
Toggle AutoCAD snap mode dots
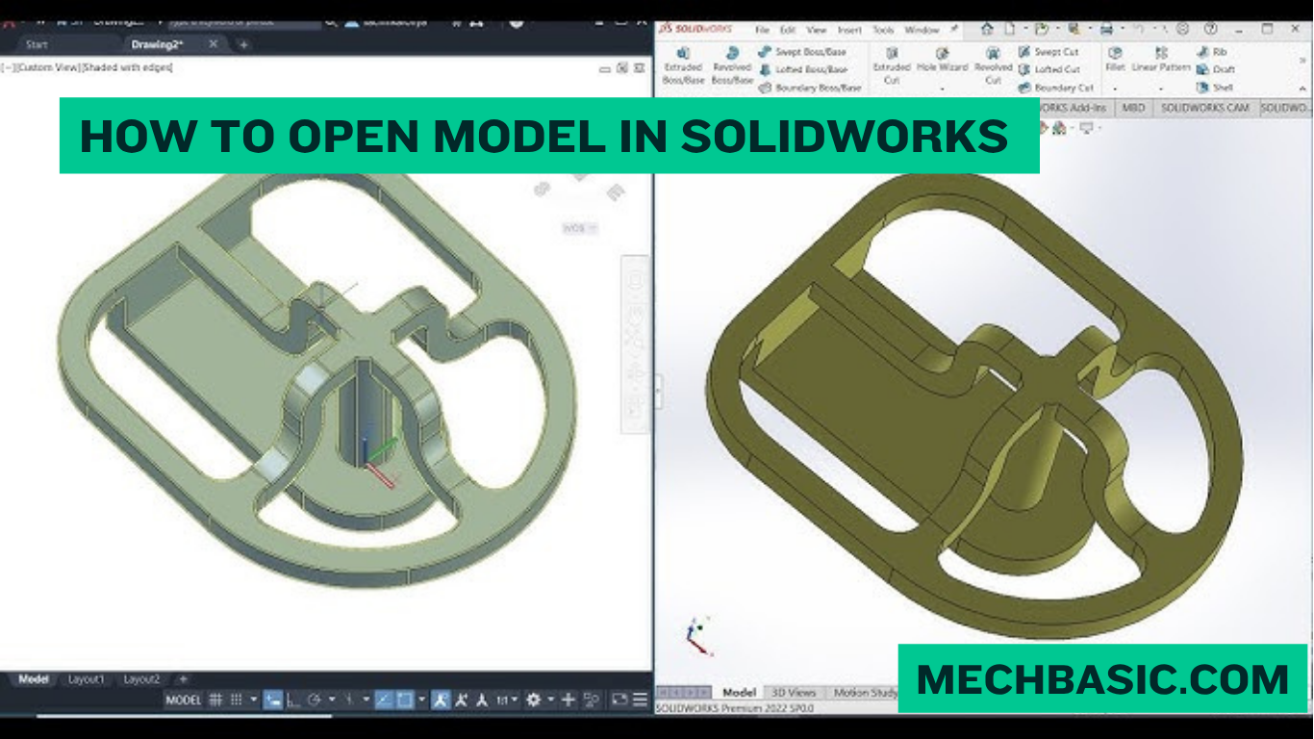pos(237,700)
